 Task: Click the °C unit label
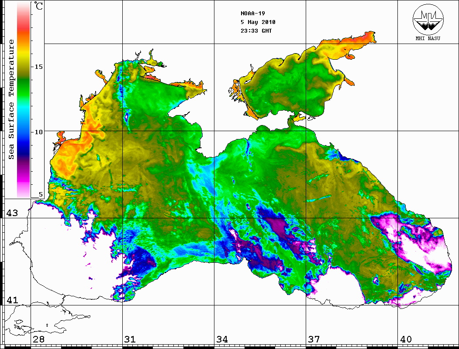(x=38, y=6)
